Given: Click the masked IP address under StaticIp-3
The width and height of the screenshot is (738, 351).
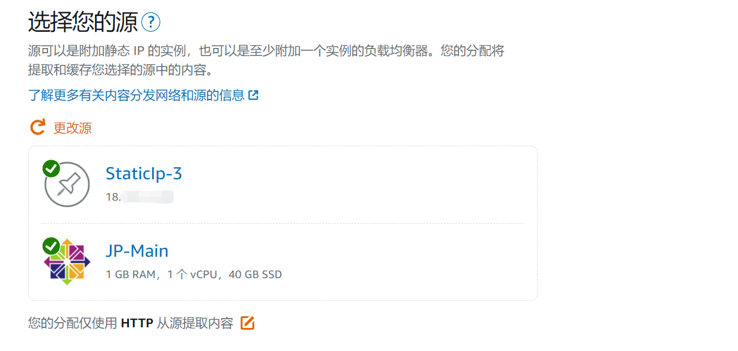Looking at the screenshot, I should [x=139, y=197].
